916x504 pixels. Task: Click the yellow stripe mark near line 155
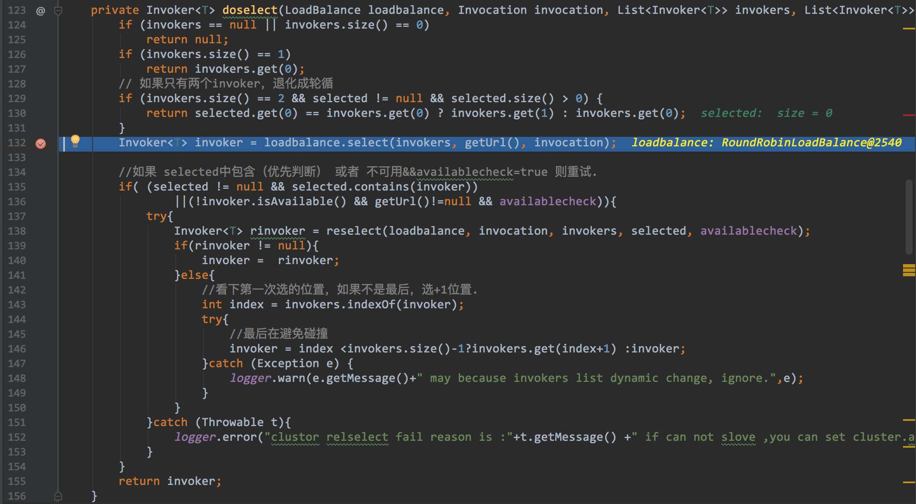point(909,482)
